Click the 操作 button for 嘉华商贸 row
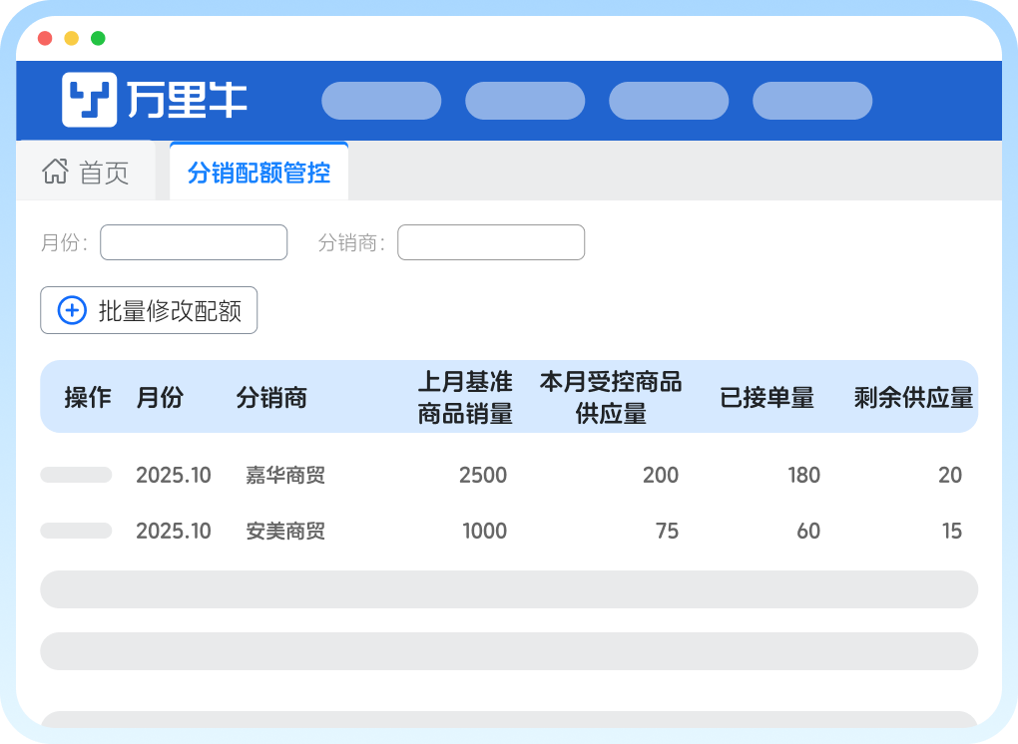Screen dimensions: 1018x744 [x=76, y=475]
